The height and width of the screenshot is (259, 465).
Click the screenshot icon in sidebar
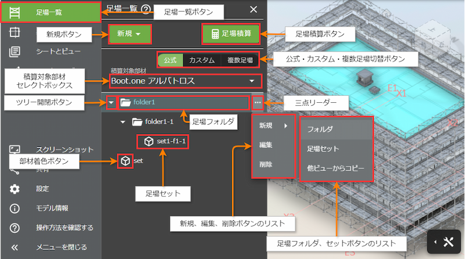tap(15, 149)
